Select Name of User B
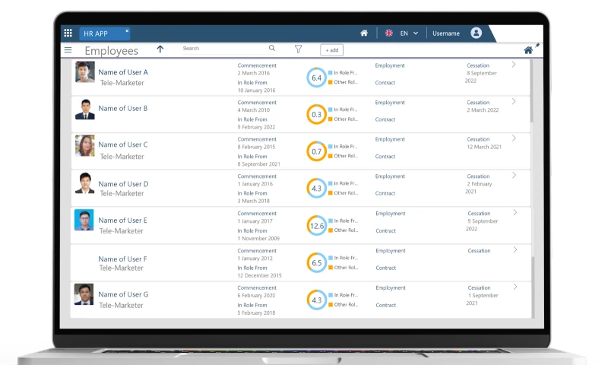 tap(123, 108)
